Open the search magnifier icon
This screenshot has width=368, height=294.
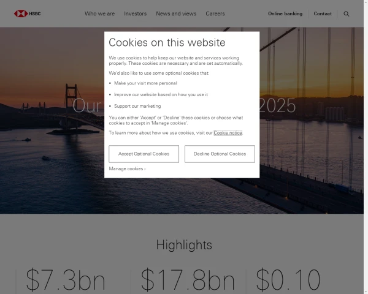coord(346,14)
